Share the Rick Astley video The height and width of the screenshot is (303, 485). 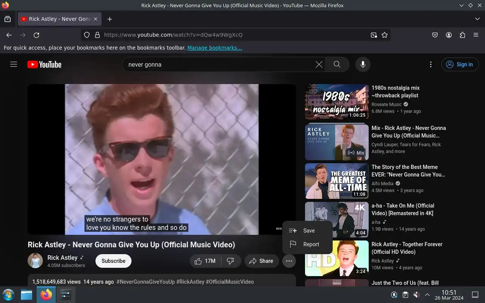tap(261, 261)
